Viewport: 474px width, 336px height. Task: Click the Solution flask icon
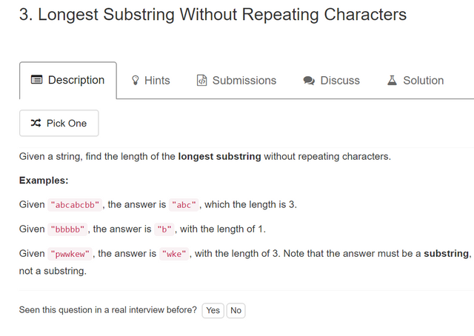pyautogui.click(x=392, y=81)
